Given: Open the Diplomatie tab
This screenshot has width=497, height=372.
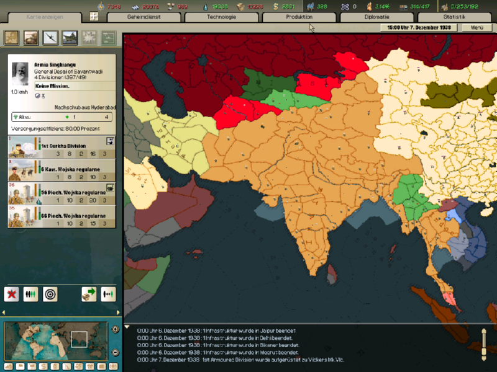Looking at the screenshot, I should coord(377,17).
